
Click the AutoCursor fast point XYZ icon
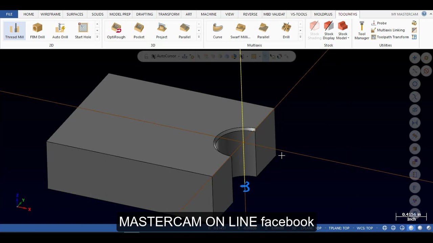185,56
